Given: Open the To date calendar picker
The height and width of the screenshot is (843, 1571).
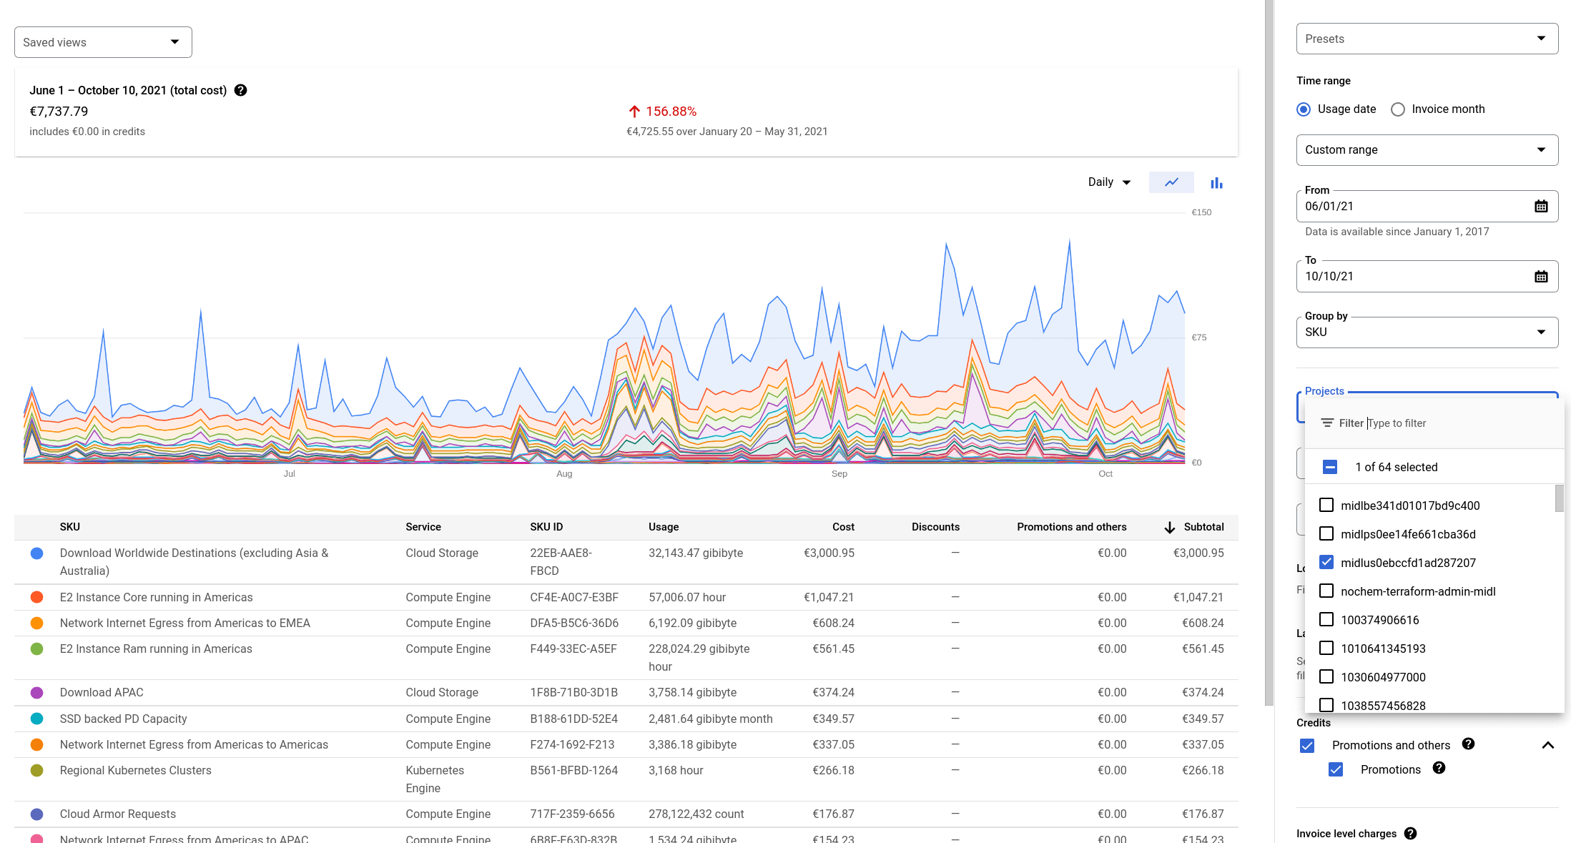Looking at the screenshot, I should click(1541, 277).
